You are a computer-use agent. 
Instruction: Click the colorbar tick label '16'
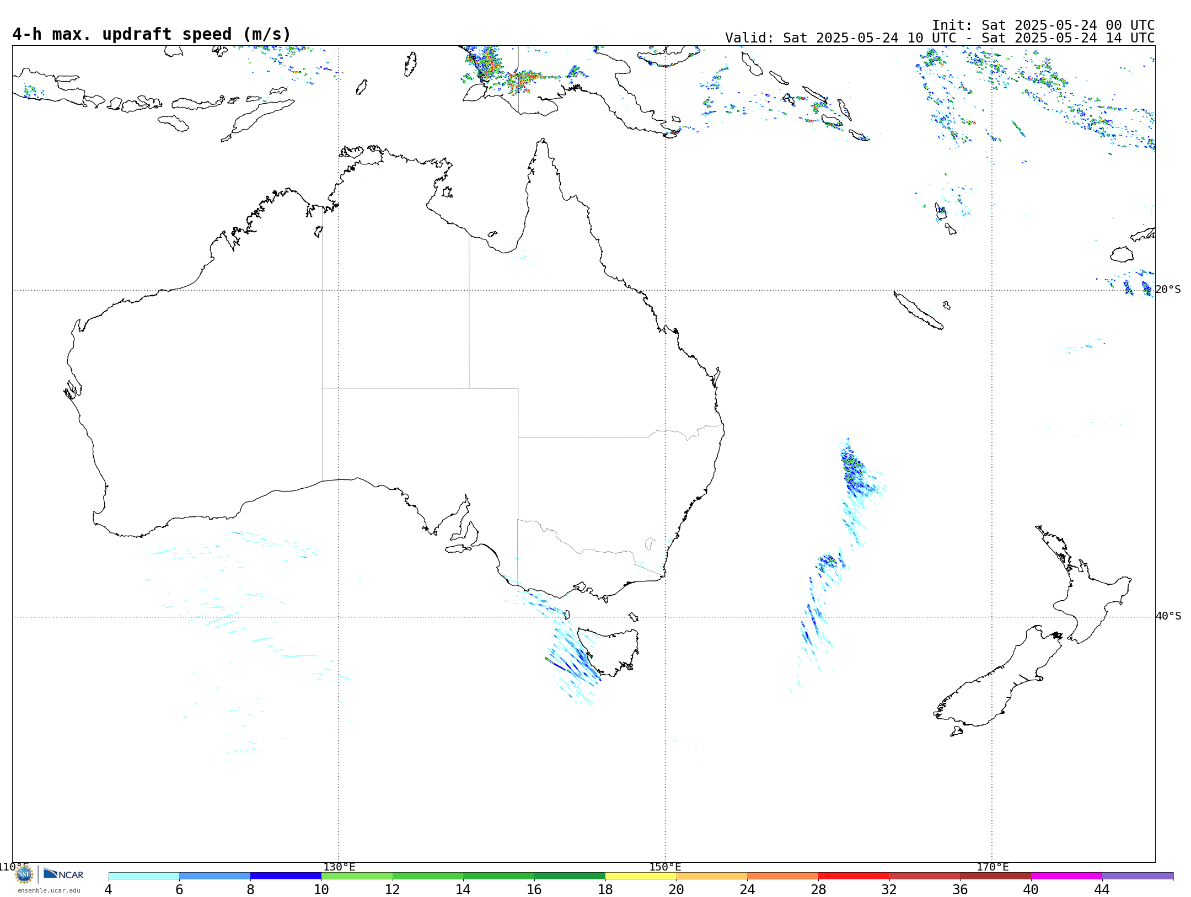click(534, 890)
